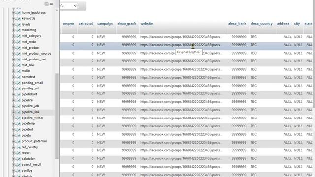Click table icon beside mailconfig
Screen dimensions: 315x177
coord(19,30)
